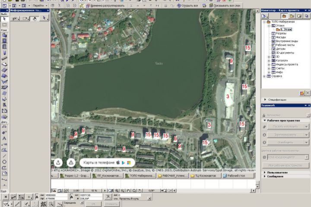This screenshot has width=311, height=207.
Task: Select the Slab tool in the toolbox
Action: click(4, 64)
